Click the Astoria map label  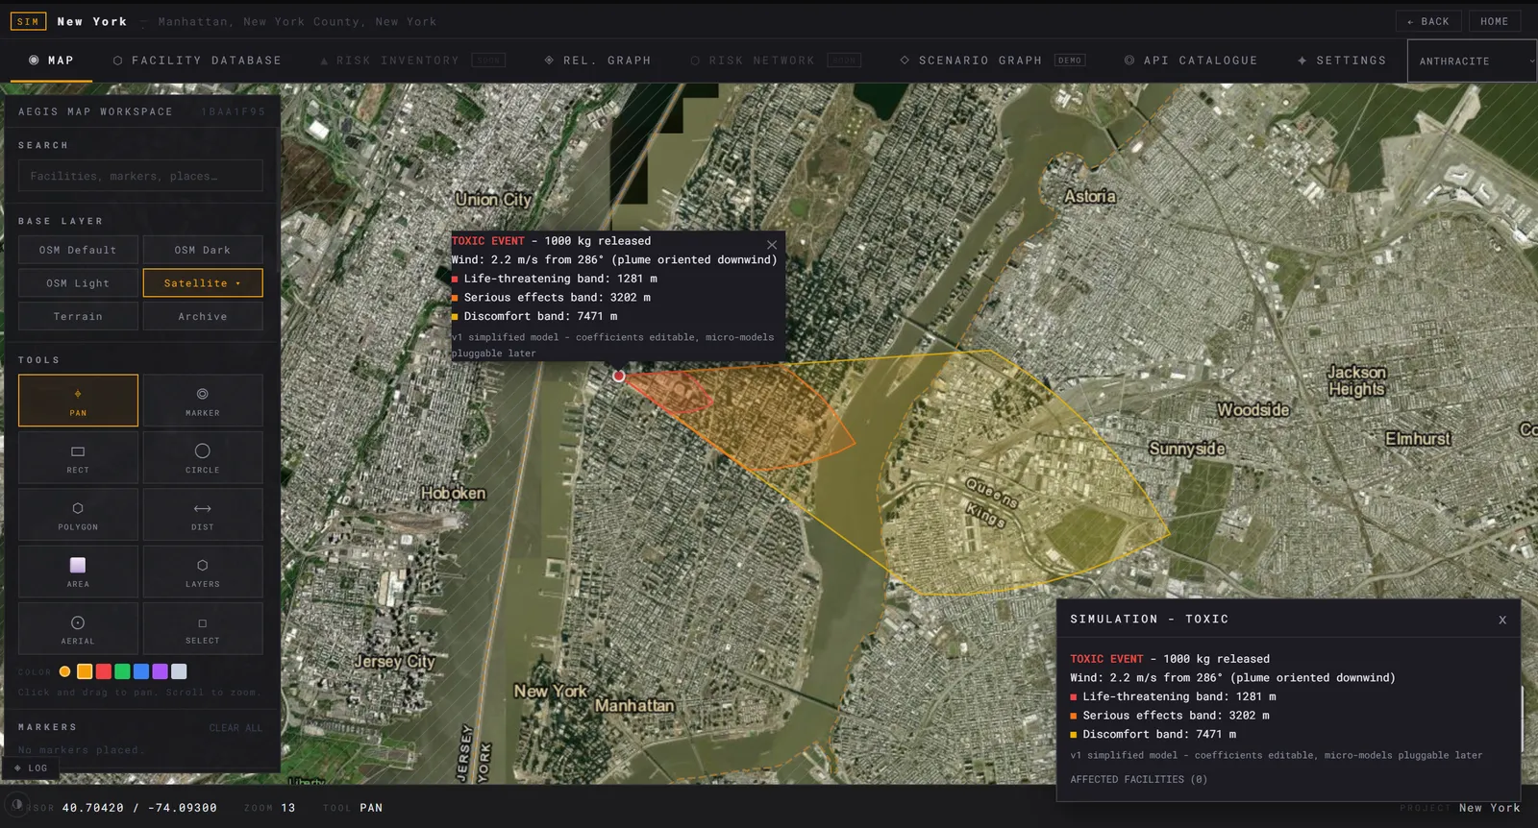pyautogui.click(x=1090, y=196)
